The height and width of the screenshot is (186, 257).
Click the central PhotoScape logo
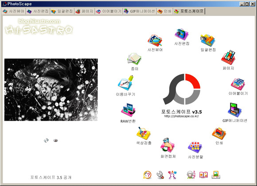[182, 89]
